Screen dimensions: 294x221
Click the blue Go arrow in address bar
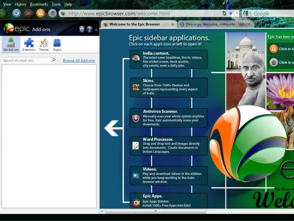coord(230,13)
